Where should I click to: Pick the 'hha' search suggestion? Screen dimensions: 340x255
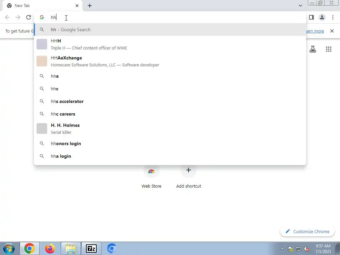click(x=170, y=76)
